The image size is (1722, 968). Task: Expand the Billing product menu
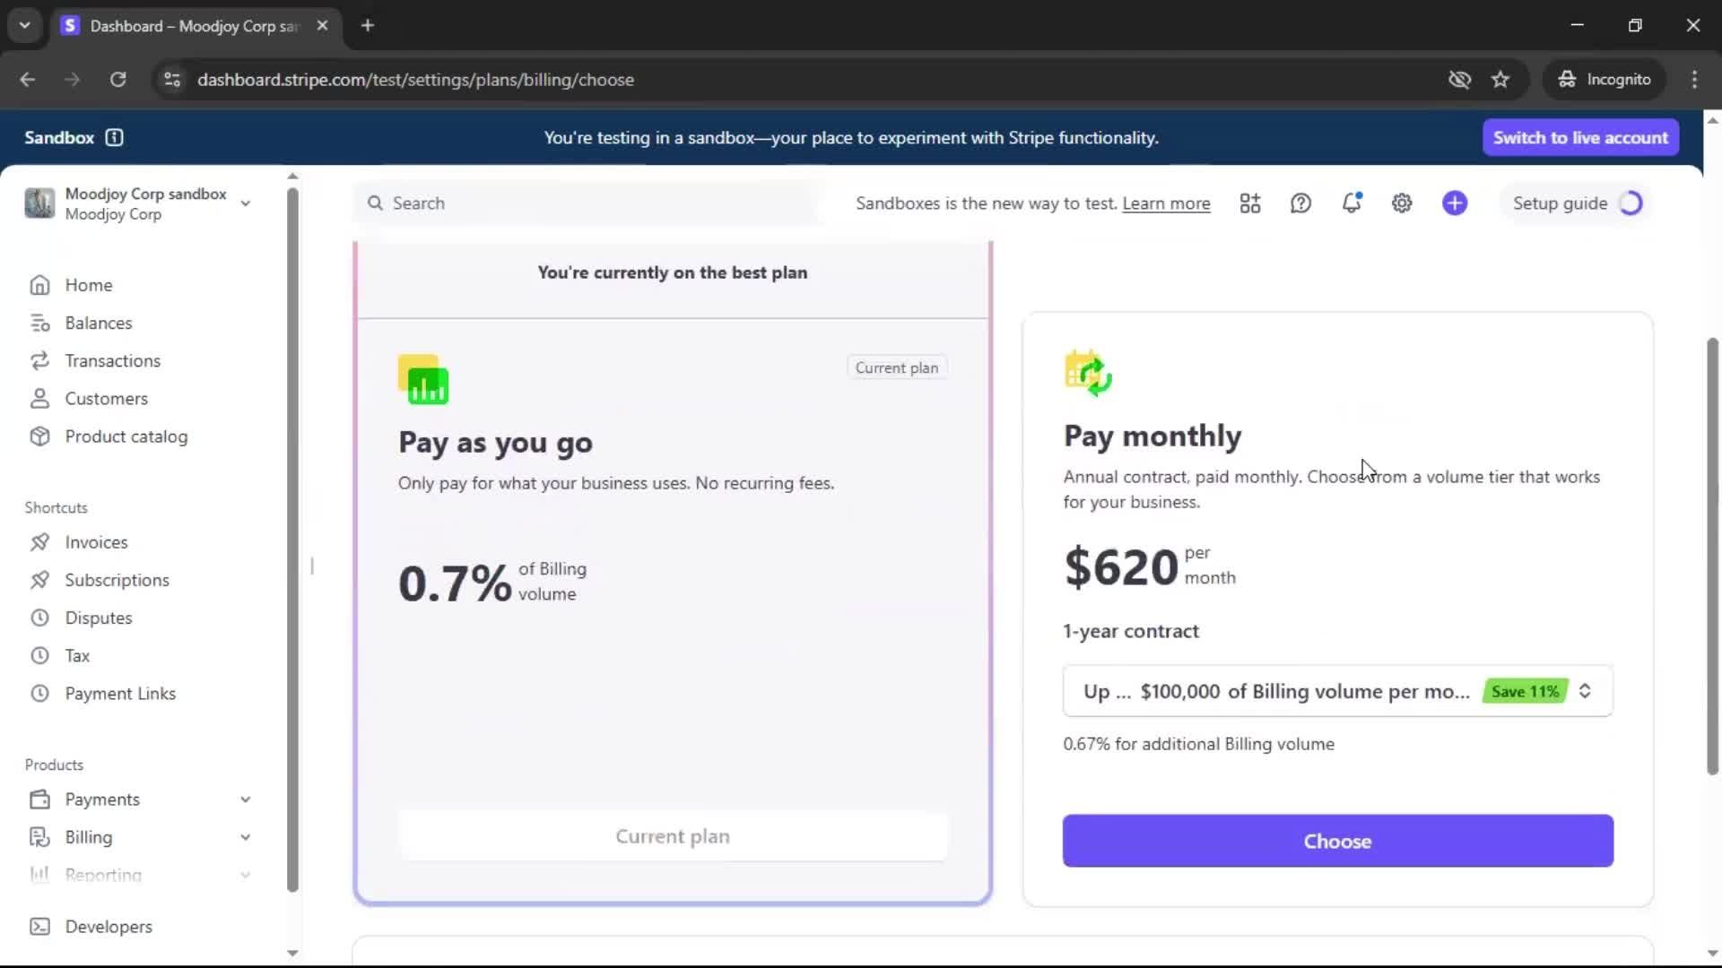tap(245, 837)
